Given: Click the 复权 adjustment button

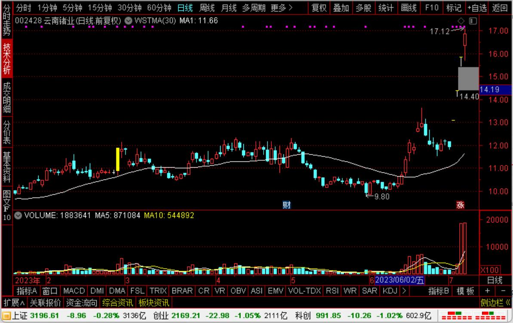Looking at the screenshot, I should point(319,8).
